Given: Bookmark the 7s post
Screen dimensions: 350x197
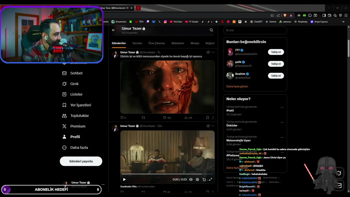Looking at the screenshot, I should [x=208, y=118].
